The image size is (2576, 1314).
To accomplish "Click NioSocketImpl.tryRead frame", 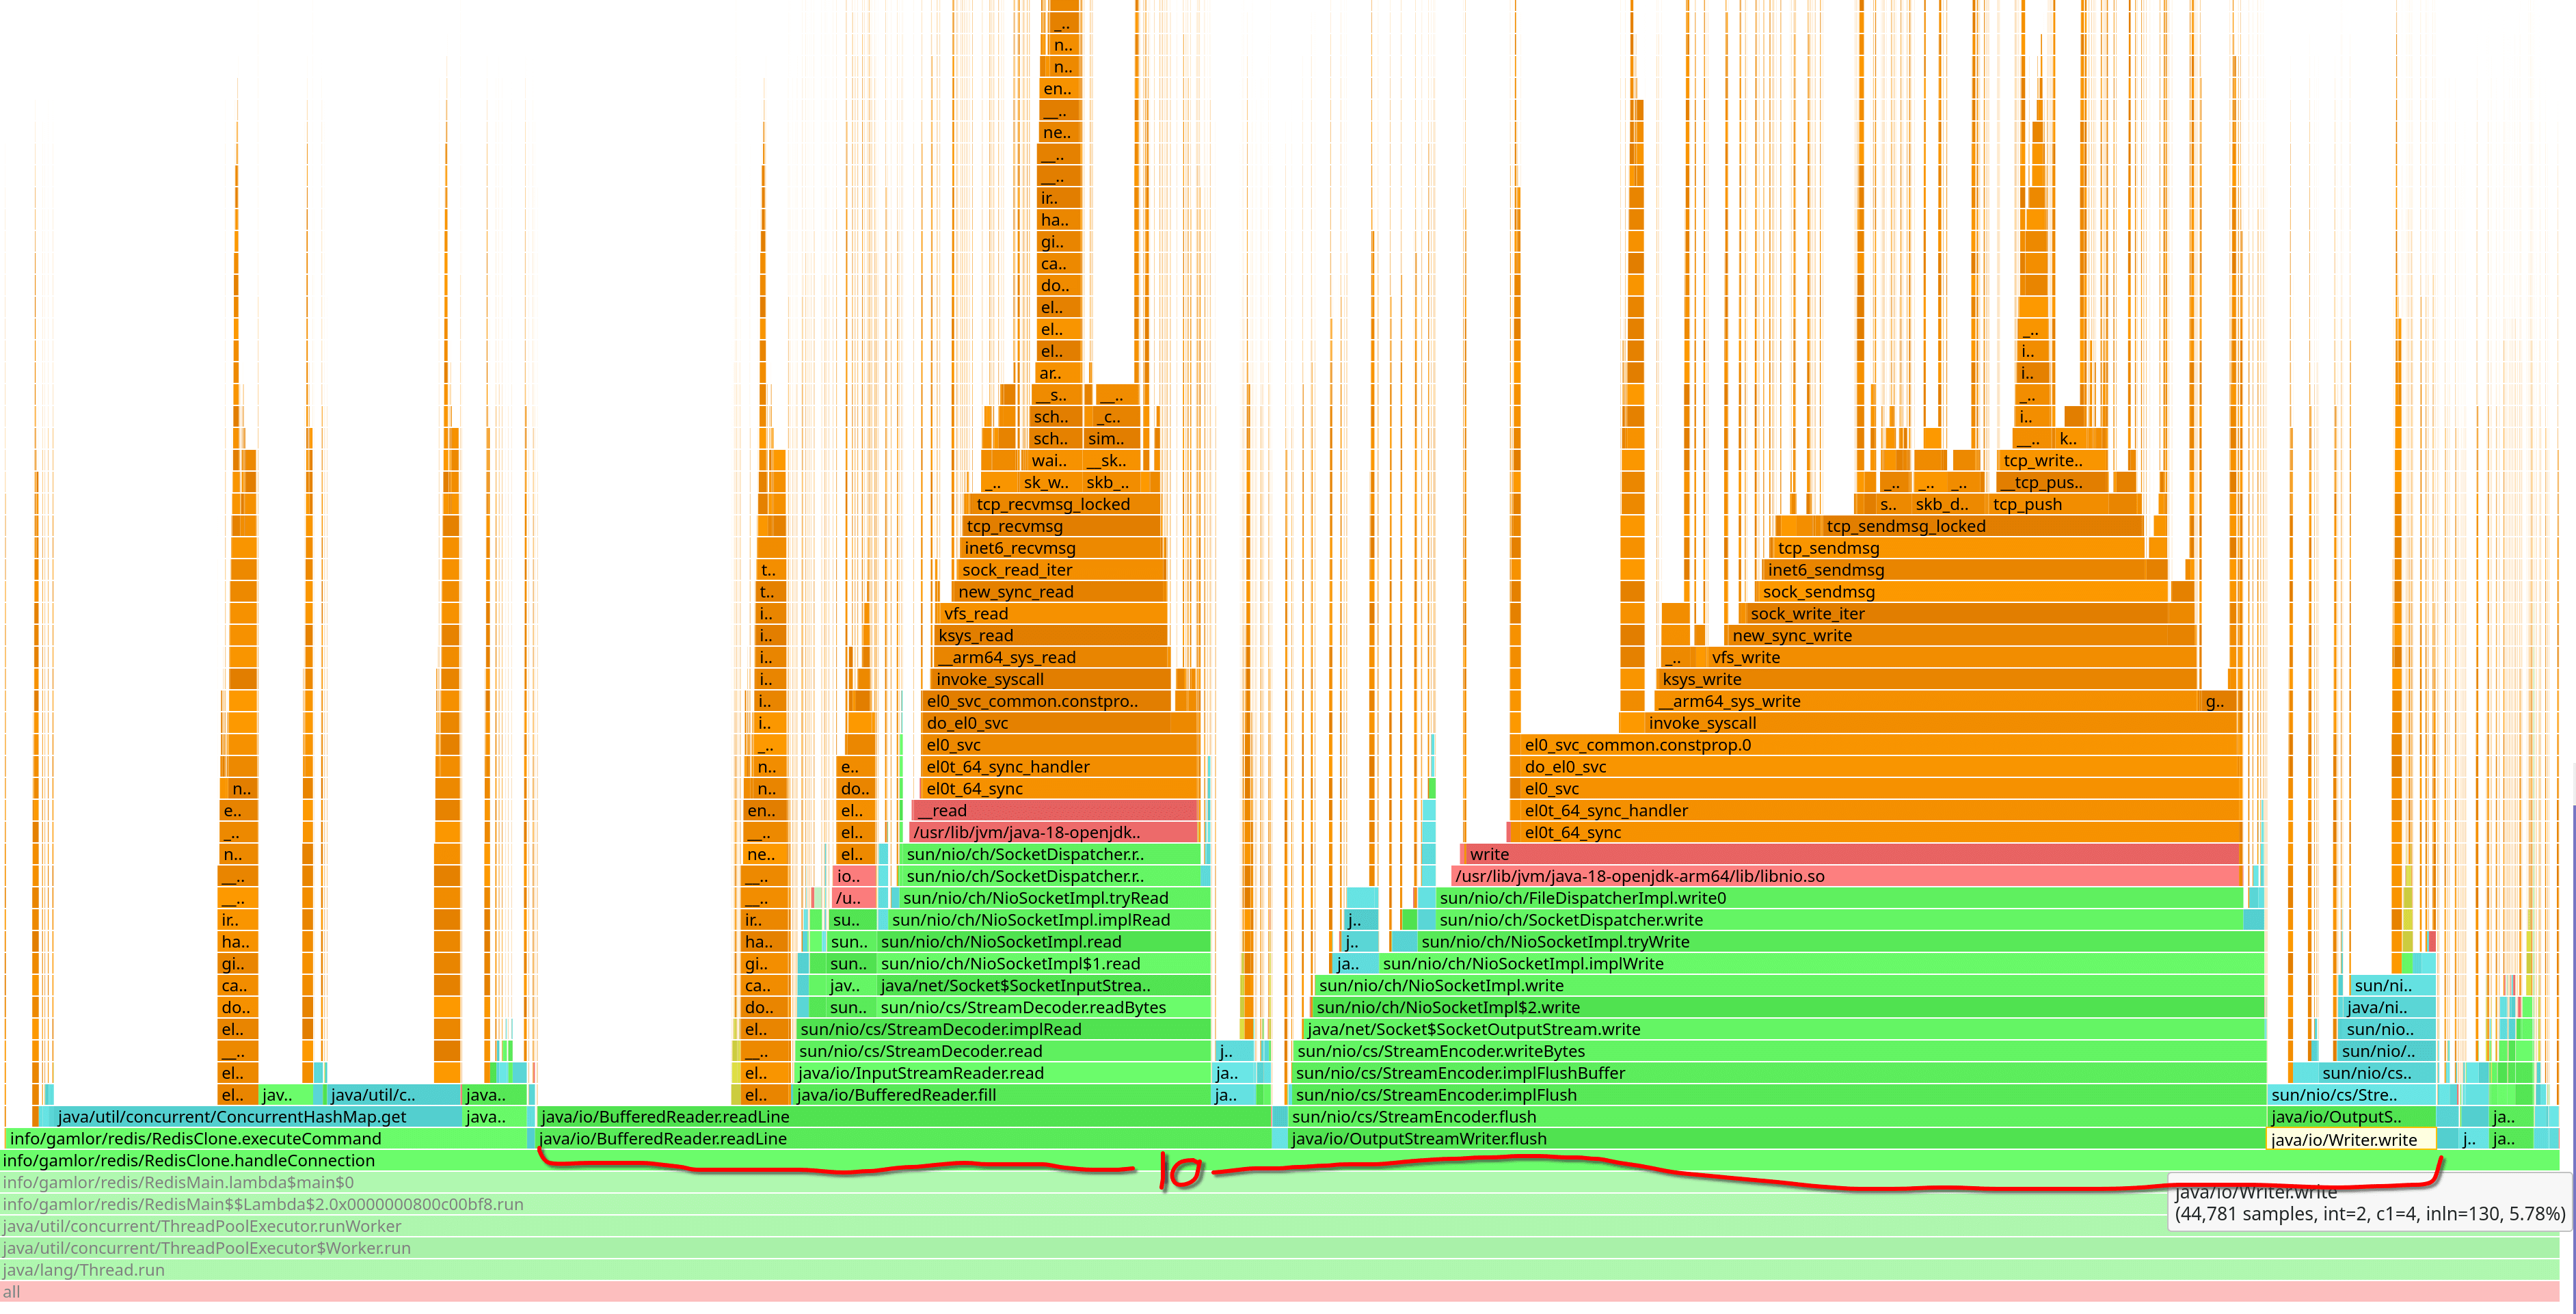I will pos(1054,898).
